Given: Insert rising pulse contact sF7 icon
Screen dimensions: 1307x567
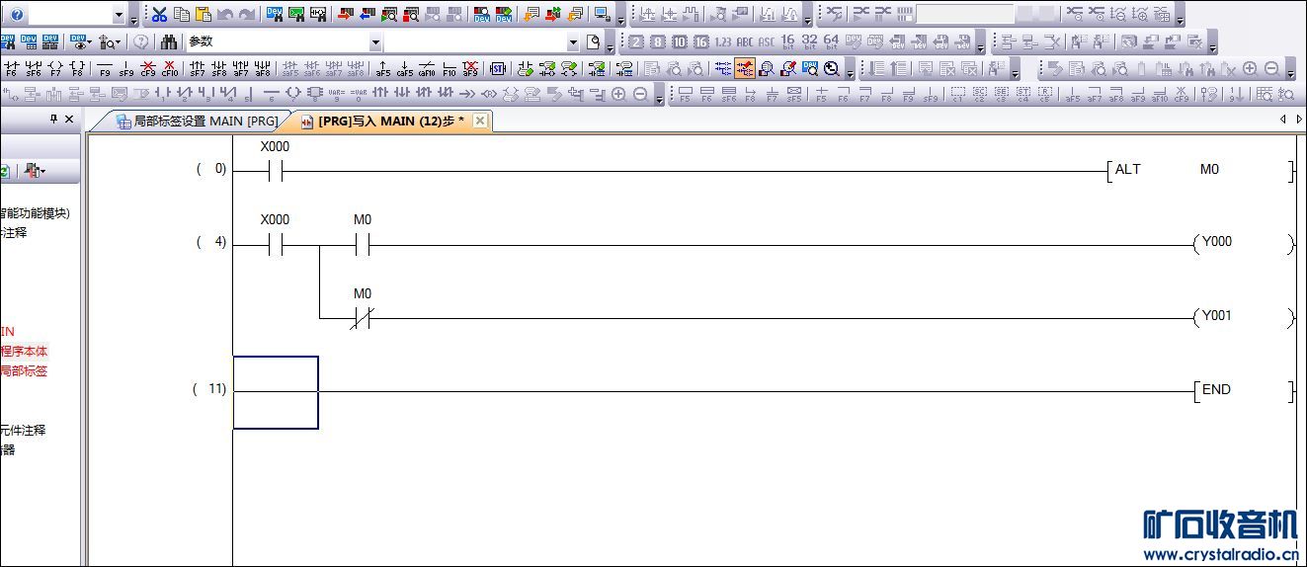Looking at the screenshot, I should click(x=197, y=70).
